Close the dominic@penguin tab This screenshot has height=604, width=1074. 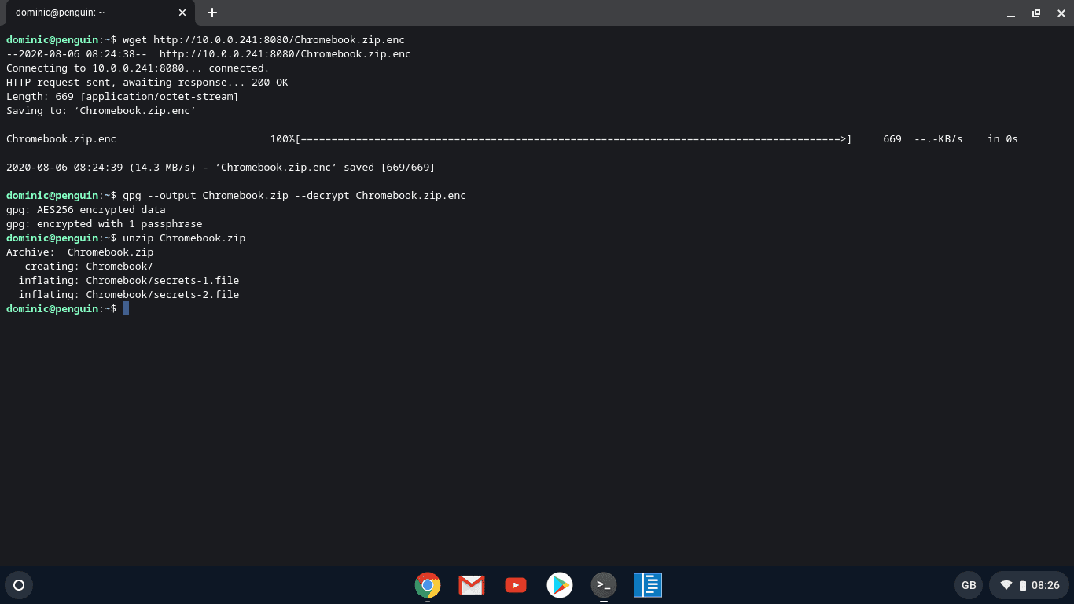point(182,13)
